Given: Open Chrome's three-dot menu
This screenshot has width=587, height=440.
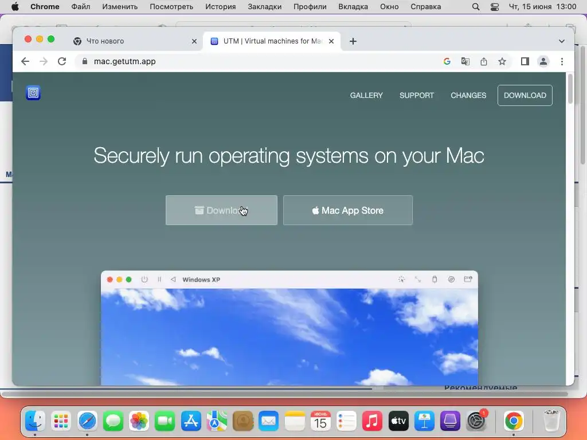Looking at the screenshot, I should tap(562, 61).
